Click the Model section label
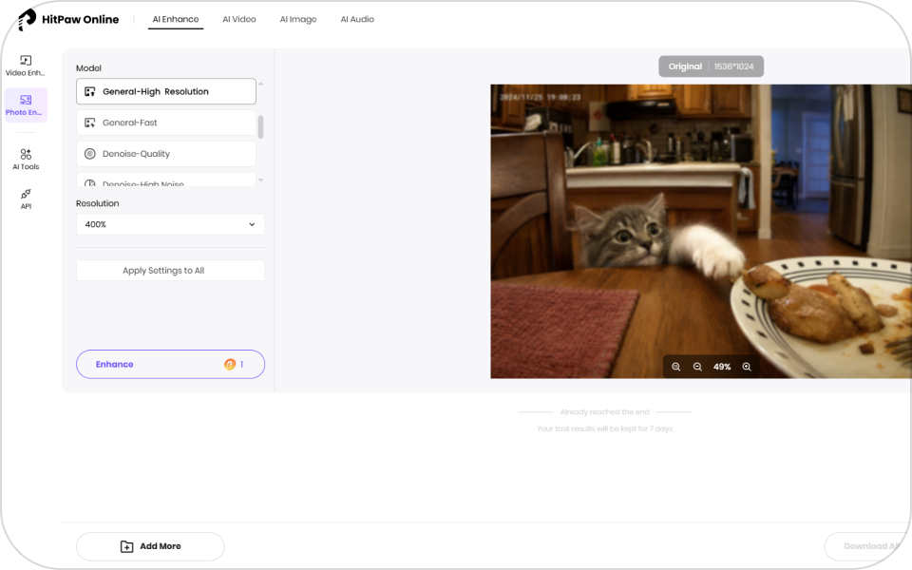 click(x=88, y=68)
